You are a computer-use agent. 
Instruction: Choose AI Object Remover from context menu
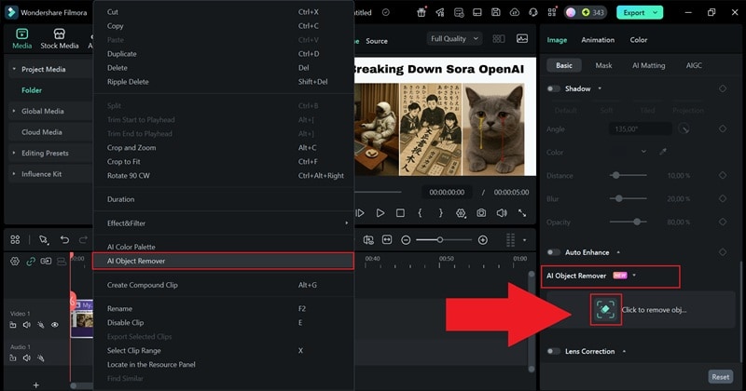tap(223, 261)
